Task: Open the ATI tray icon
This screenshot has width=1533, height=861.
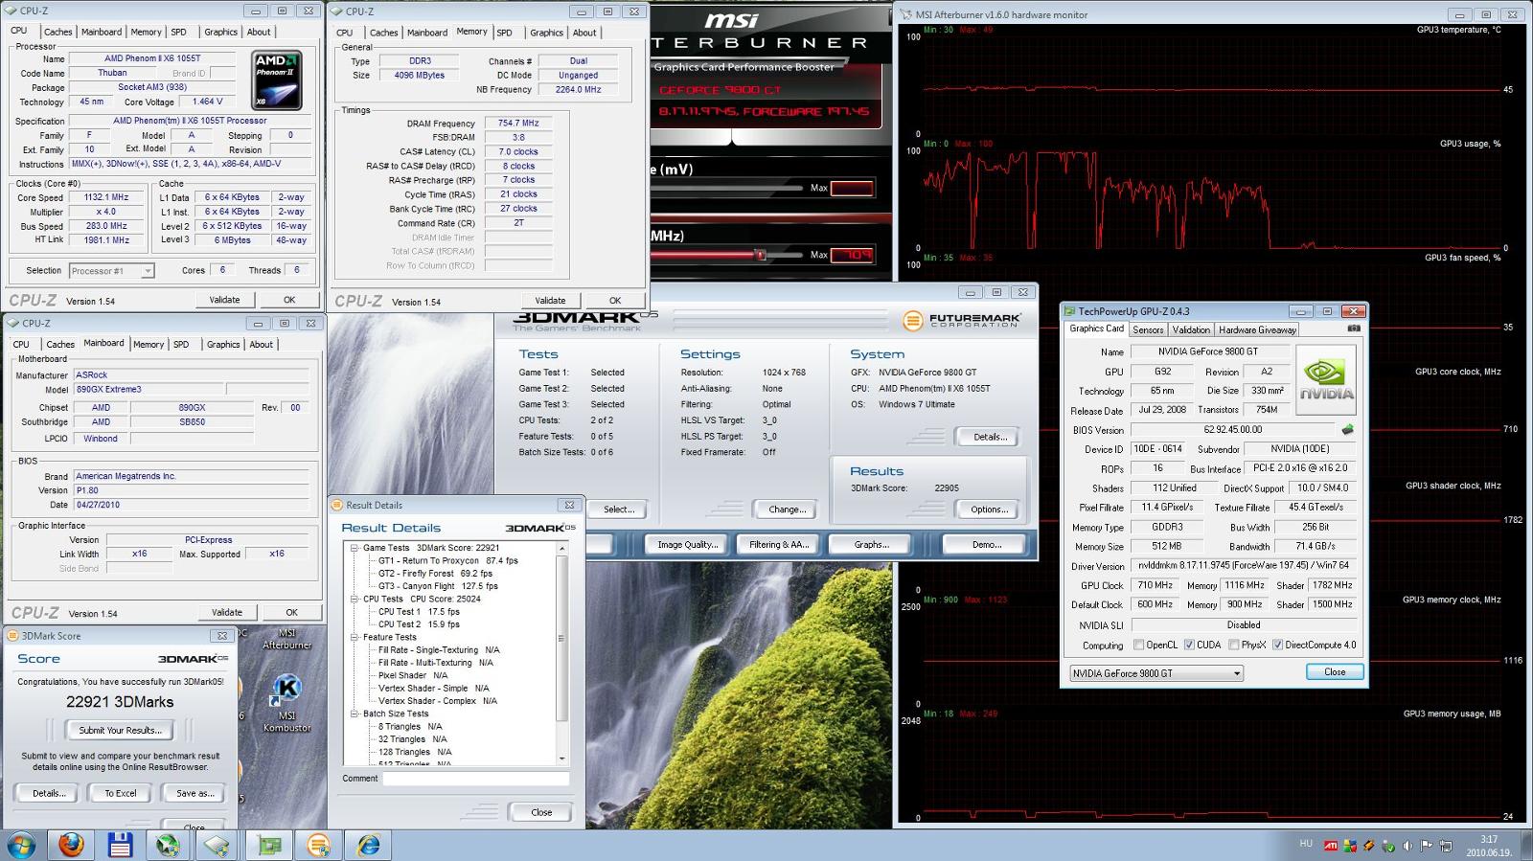Action: [1331, 846]
